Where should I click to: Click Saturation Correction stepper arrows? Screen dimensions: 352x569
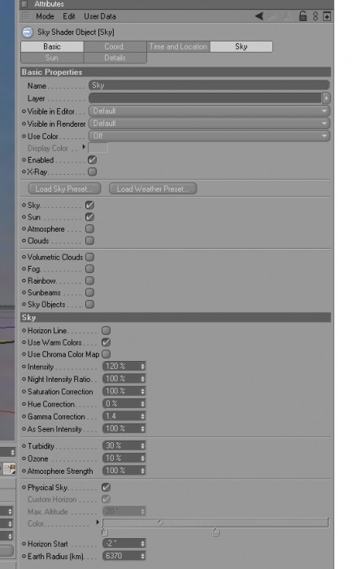142,391
